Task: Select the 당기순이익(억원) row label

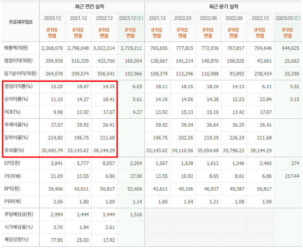Action: pos(21,73)
